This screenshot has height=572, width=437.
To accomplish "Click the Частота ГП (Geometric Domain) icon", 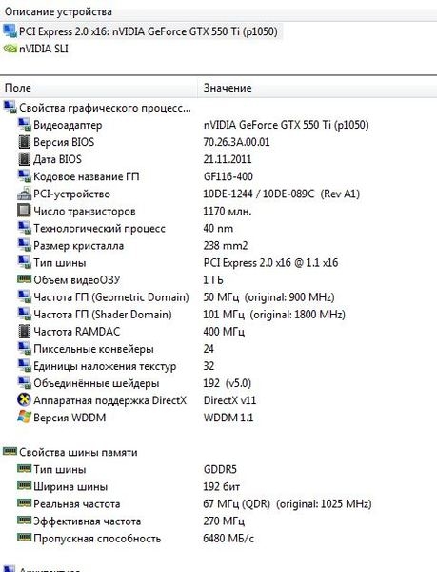I will coord(25,296).
